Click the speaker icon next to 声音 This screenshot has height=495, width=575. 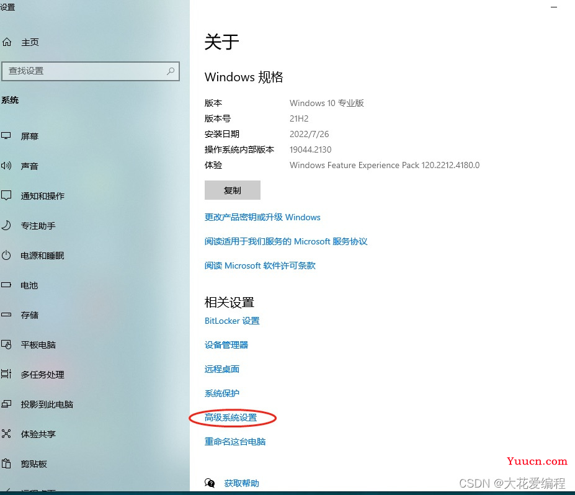point(6,166)
